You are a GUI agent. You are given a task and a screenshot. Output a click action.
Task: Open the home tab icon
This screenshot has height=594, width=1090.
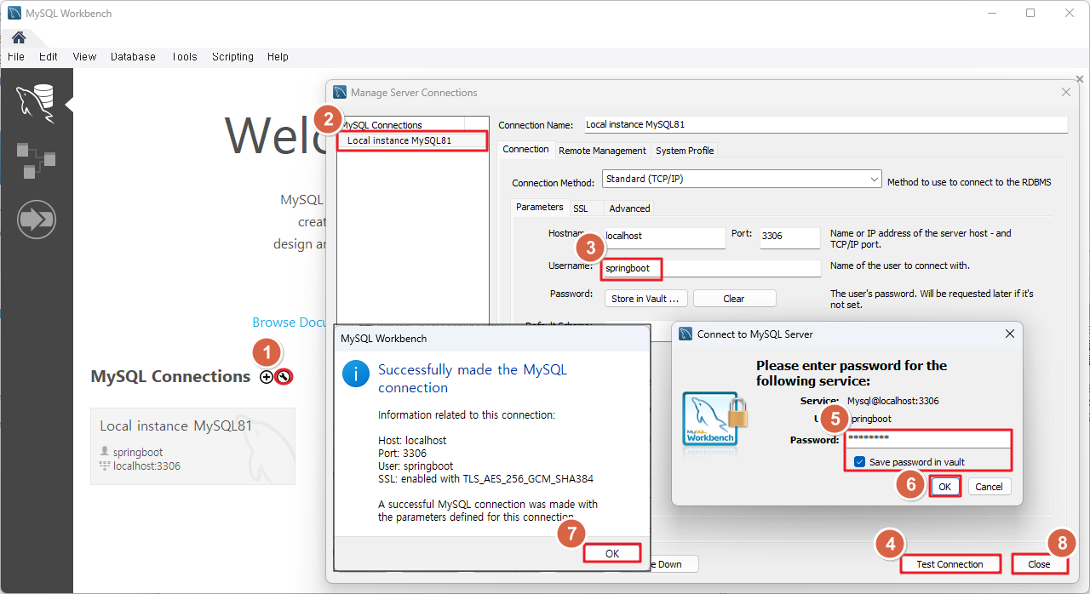pos(18,37)
